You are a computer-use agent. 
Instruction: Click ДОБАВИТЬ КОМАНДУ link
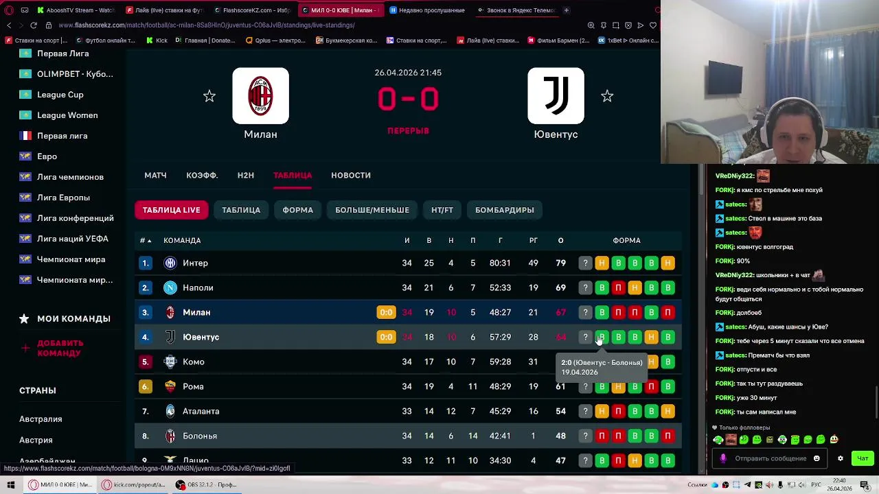point(60,348)
